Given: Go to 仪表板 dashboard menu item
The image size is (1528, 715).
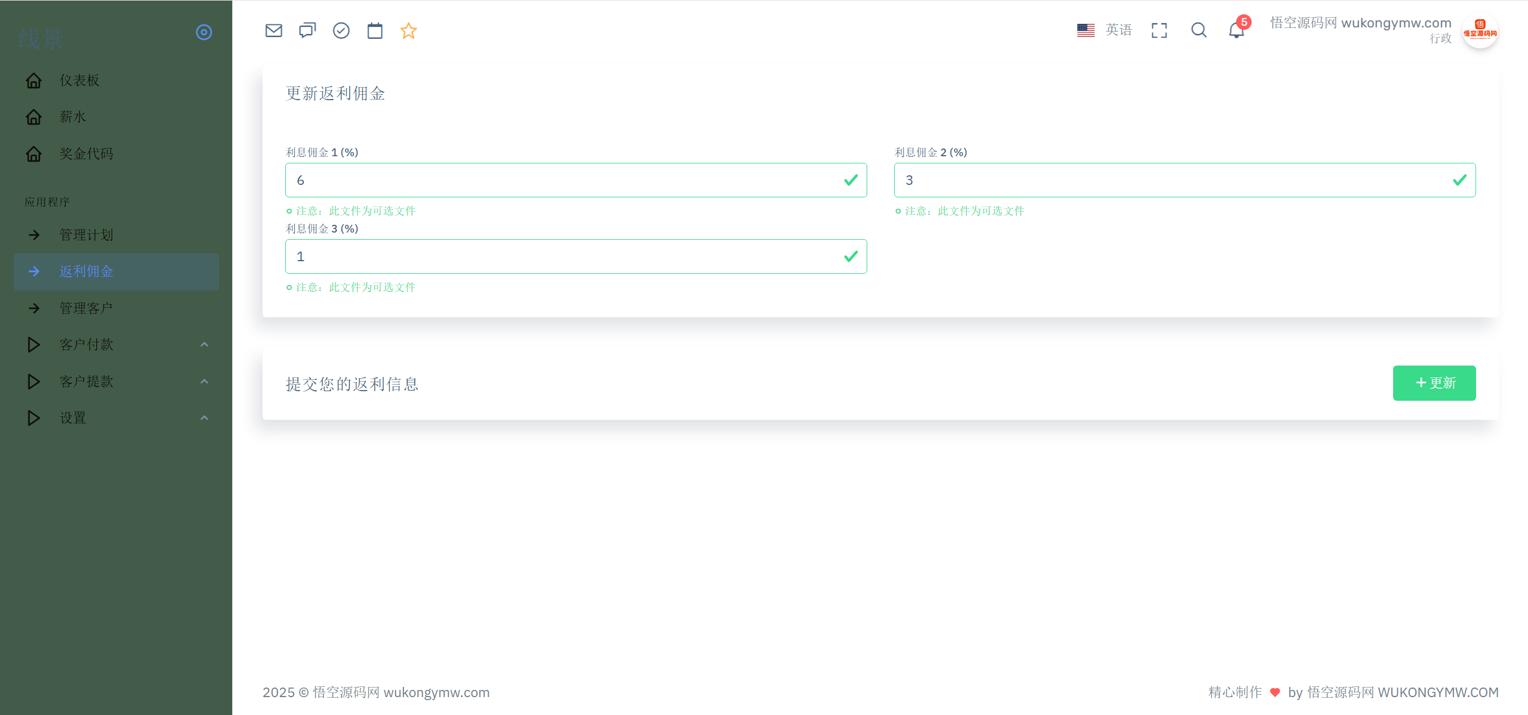Looking at the screenshot, I should point(79,81).
